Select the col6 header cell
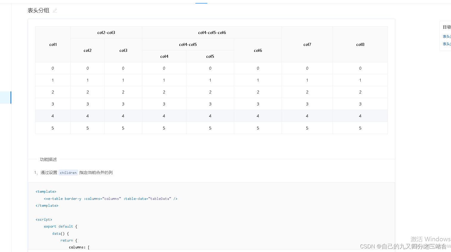 click(x=258, y=50)
